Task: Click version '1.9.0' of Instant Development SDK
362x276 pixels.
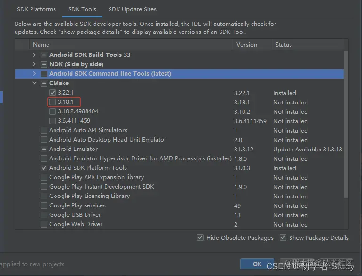Action: (x=240, y=187)
